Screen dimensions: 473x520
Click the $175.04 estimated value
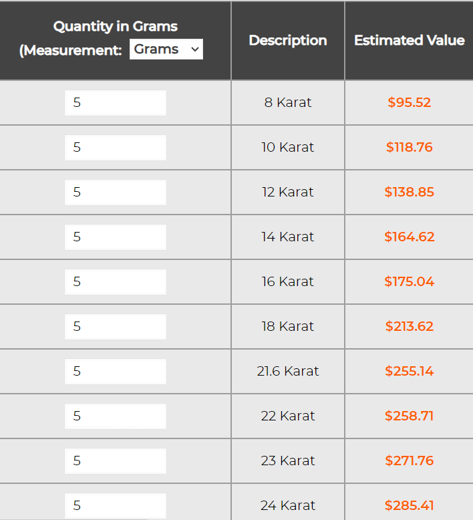tap(410, 281)
